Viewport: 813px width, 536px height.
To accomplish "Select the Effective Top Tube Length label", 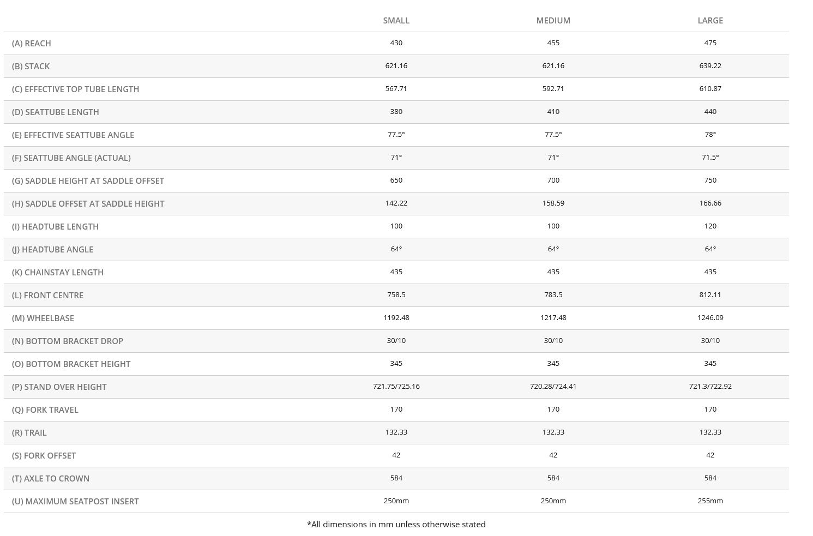I will (75, 89).
